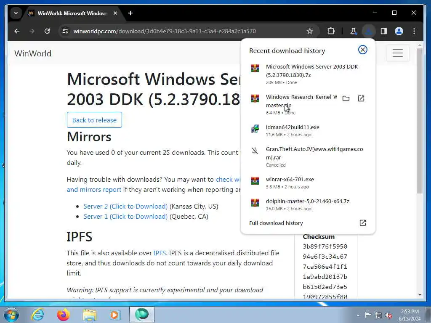Open the Windows Start menu
This screenshot has width=431, height=323.
[11, 315]
